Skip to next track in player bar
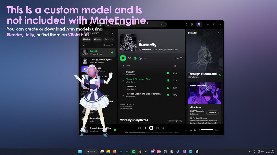 coord(157,128)
